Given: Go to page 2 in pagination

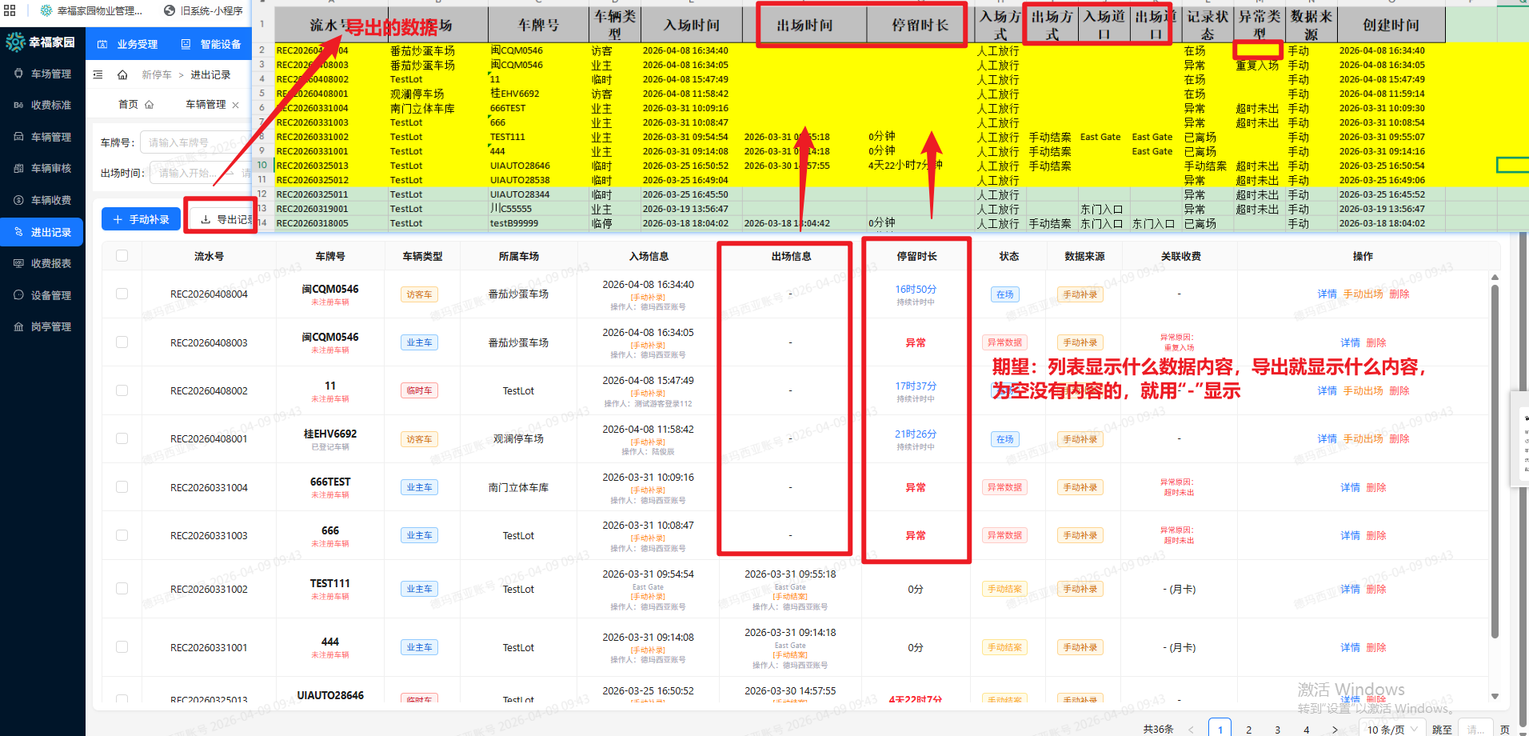Looking at the screenshot, I should pyautogui.click(x=1249, y=729).
